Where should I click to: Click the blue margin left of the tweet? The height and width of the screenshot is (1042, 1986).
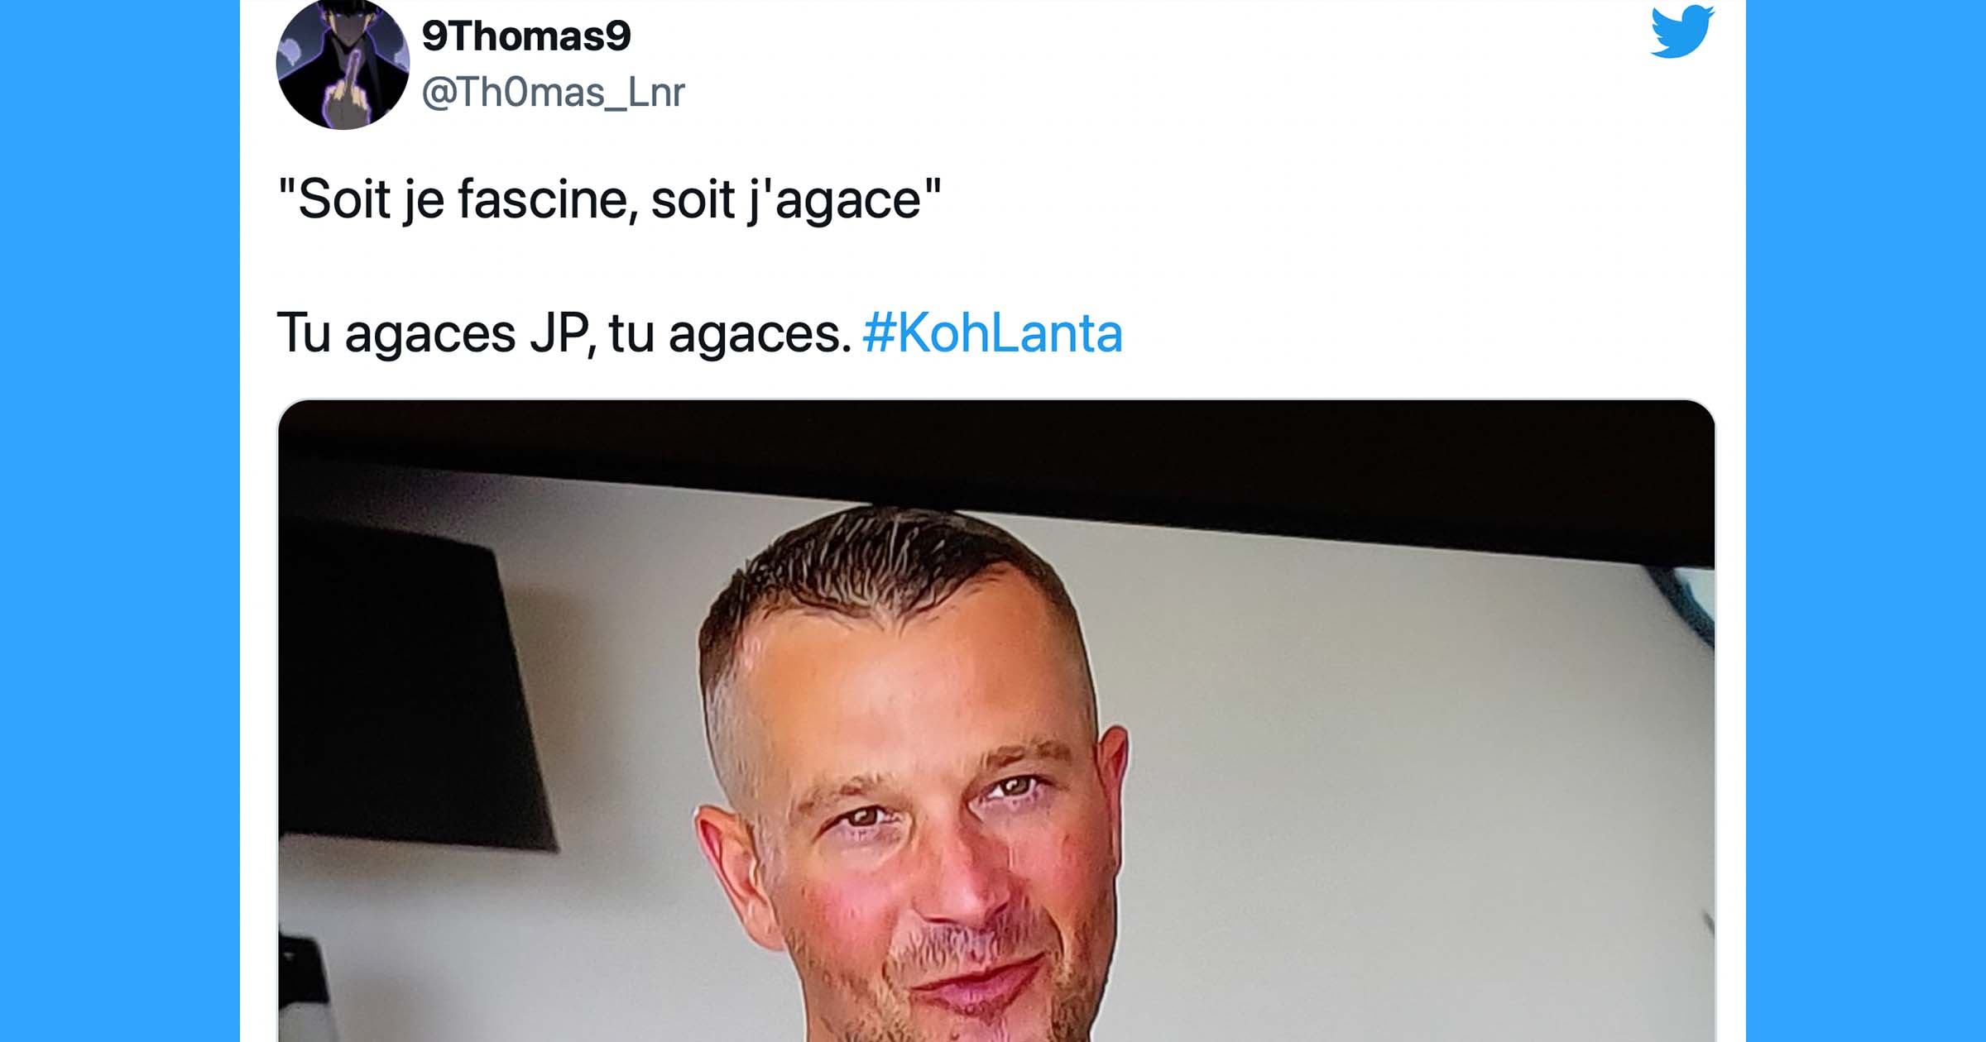click(120, 521)
